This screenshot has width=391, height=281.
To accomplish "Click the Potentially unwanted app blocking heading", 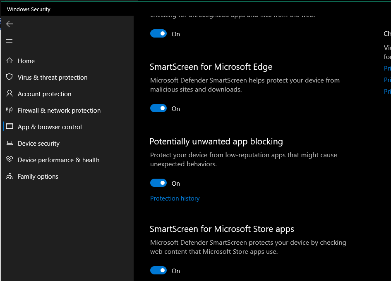I will (x=216, y=142).
